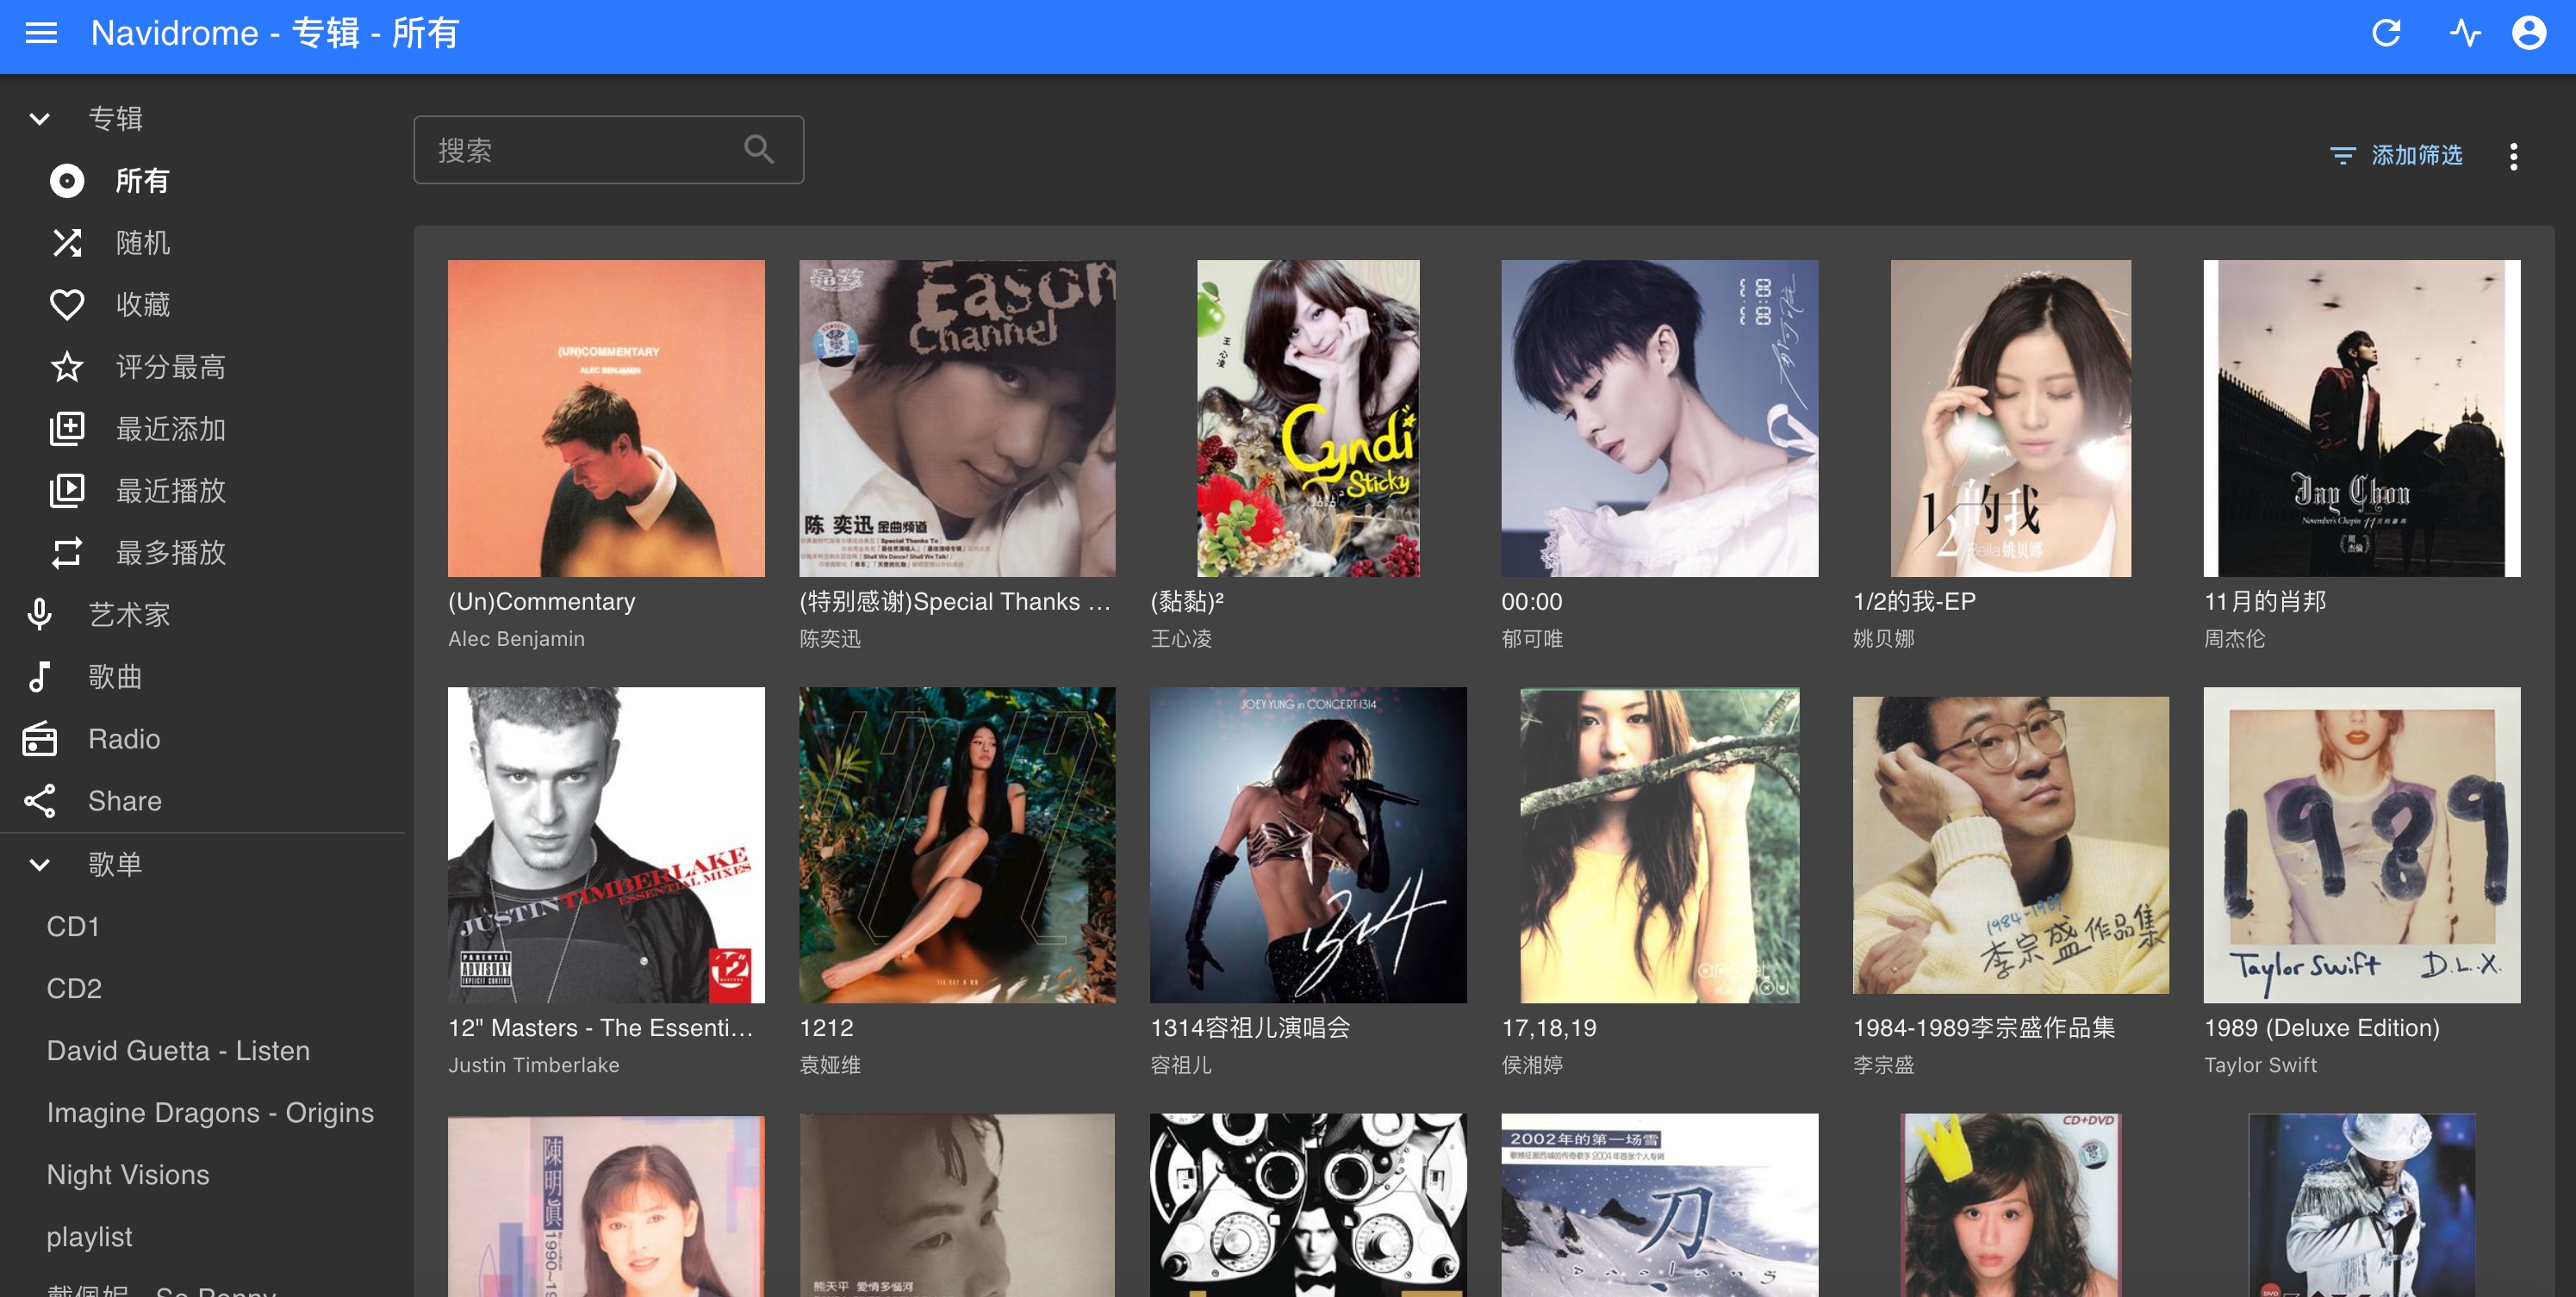This screenshot has width=2576, height=1297.
Task: Open playlist CD1
Action: pyautogui.click(x=73, y=927)
